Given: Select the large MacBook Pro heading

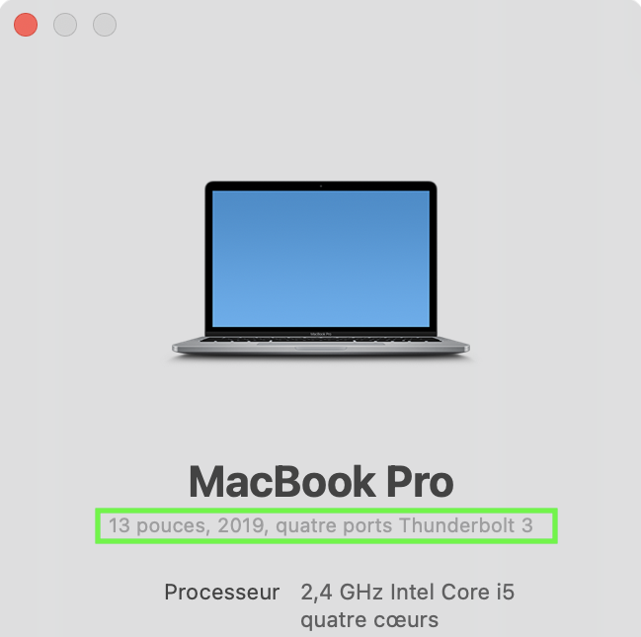Looking at the screenshot, I should click(321, 482).
